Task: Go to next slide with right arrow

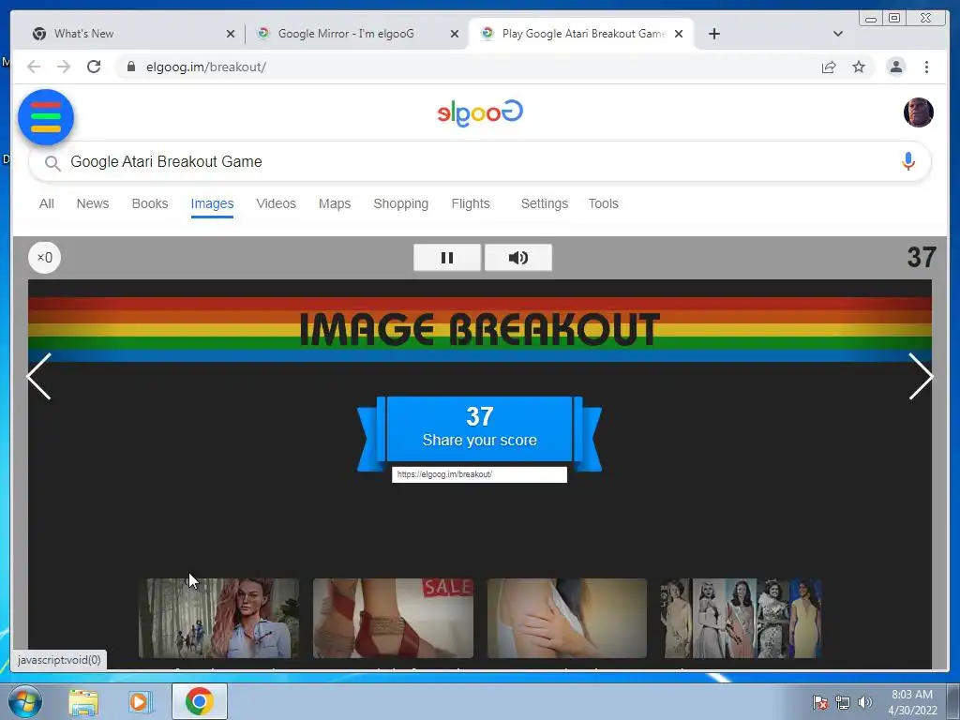Action: pos(921,377)
